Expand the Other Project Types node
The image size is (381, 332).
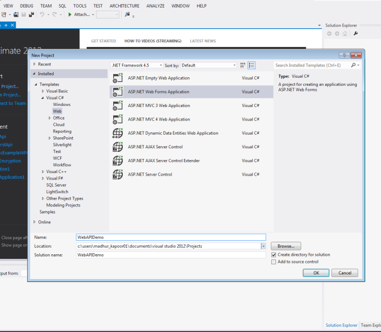[x=43, y=198]
